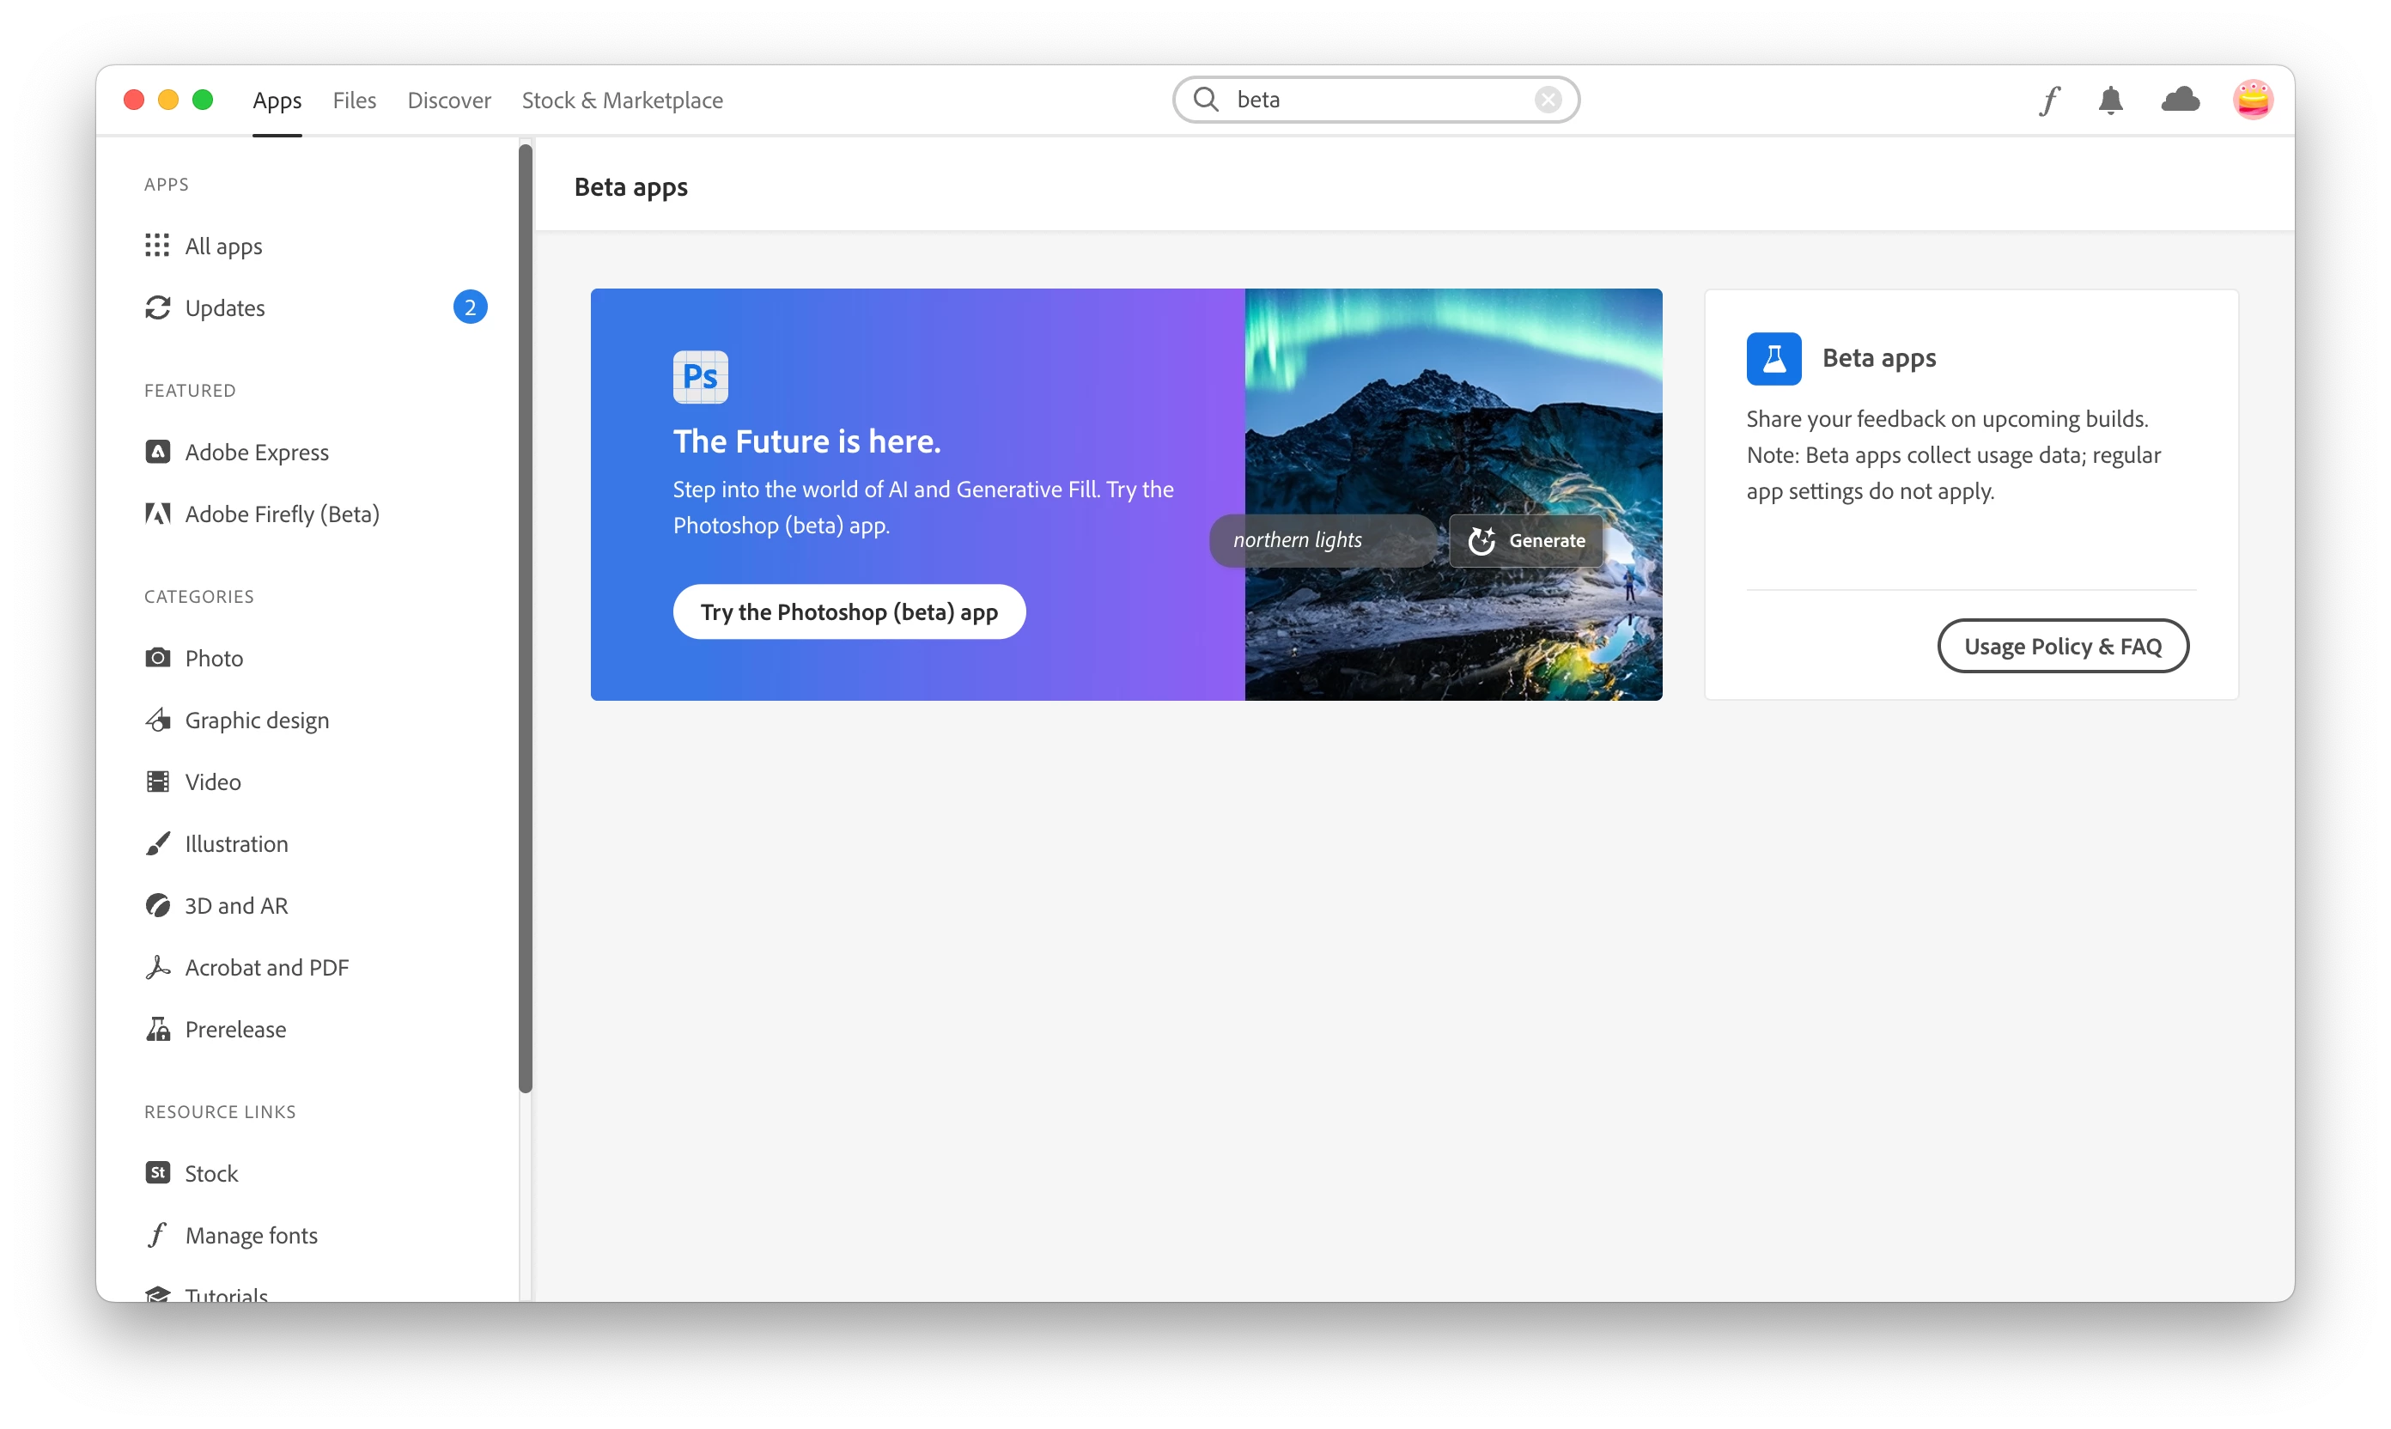The width and height of the screenshot is (2391, 1429).
Task: Open the fonts icon in top bar
Action: click(2048, 100)
